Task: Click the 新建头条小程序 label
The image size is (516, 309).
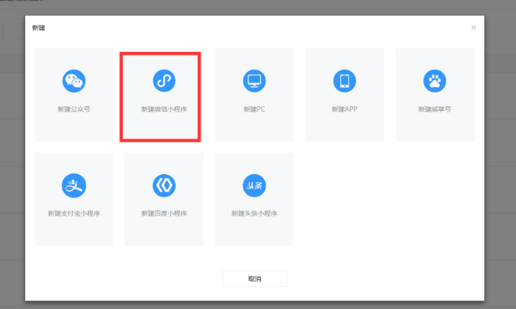Action: click(254, 213)
